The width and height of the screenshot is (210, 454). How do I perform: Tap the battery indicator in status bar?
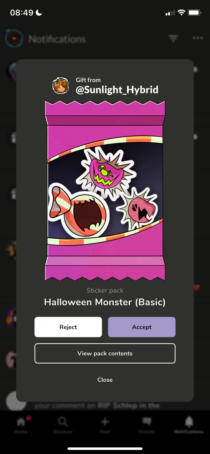195,12
